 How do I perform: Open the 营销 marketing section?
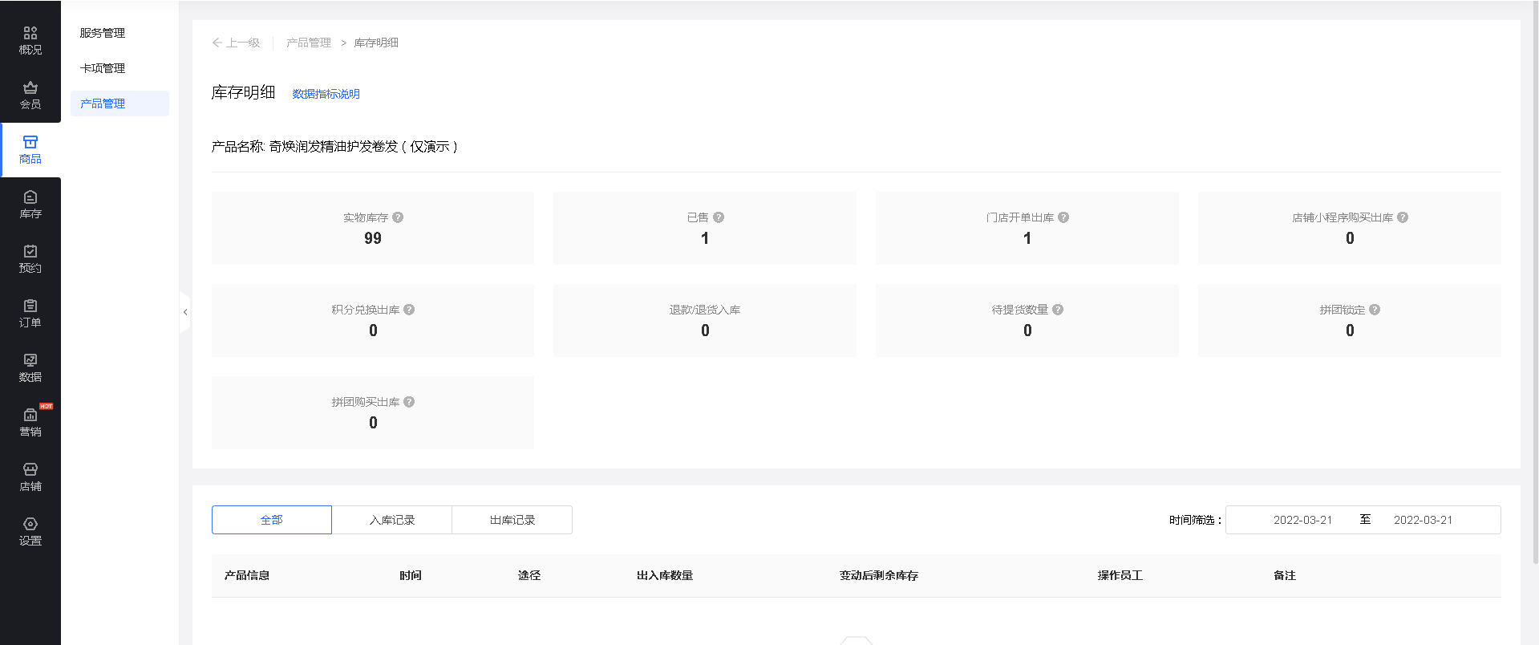point(30,423)
